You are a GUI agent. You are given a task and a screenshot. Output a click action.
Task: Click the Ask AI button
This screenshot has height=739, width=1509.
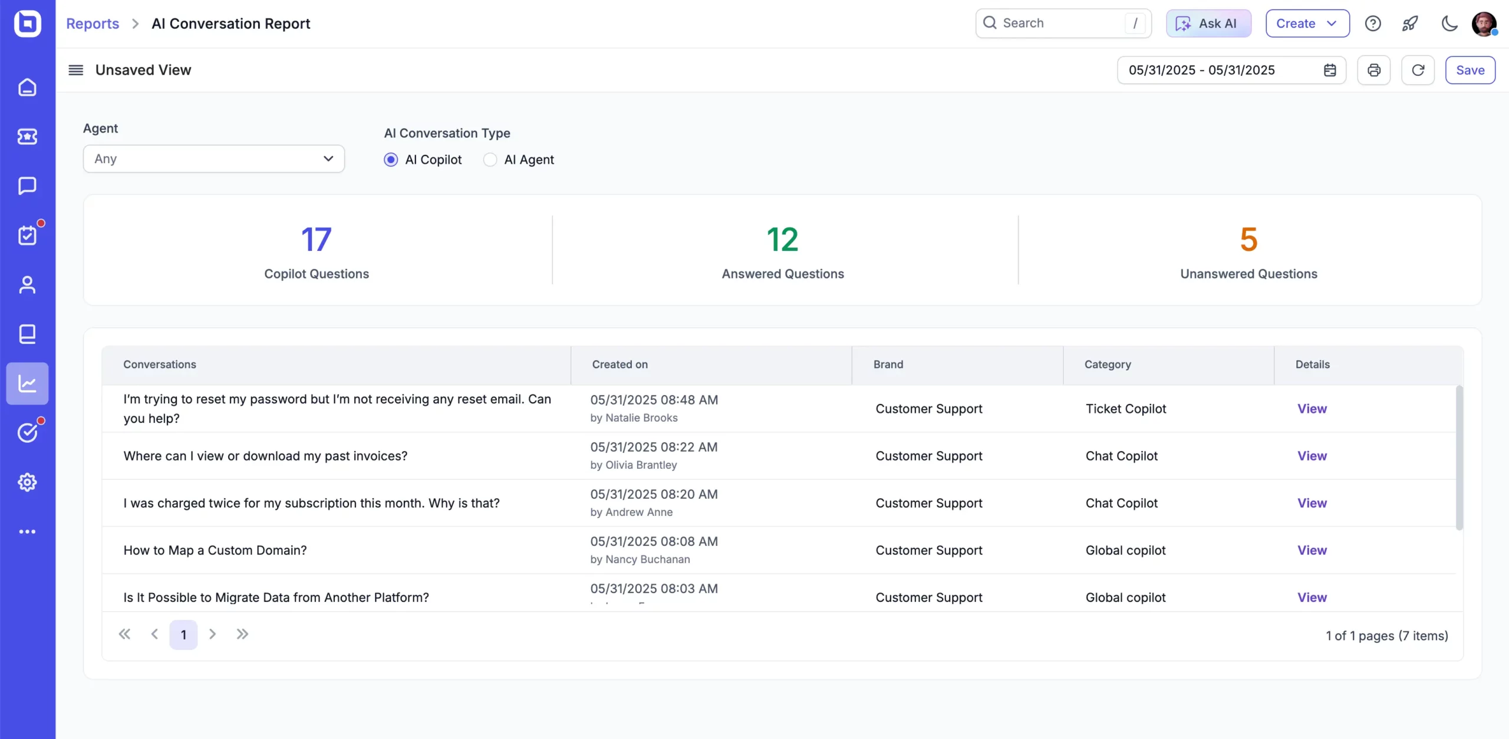coord(1208,24)
